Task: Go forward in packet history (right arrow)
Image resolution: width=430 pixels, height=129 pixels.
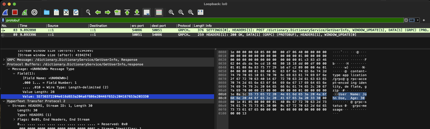Action: tap(108, 12)
